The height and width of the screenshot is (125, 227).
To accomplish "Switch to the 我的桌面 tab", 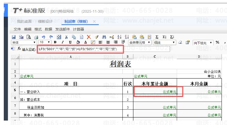I will pyautogui.click(x=24, y=22).
